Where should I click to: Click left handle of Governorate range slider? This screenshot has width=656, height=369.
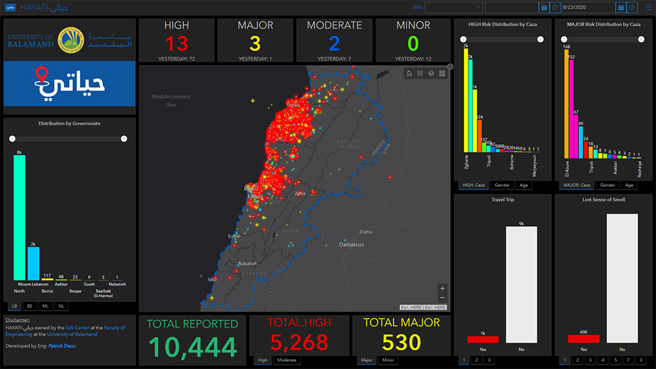coord(11,139)
